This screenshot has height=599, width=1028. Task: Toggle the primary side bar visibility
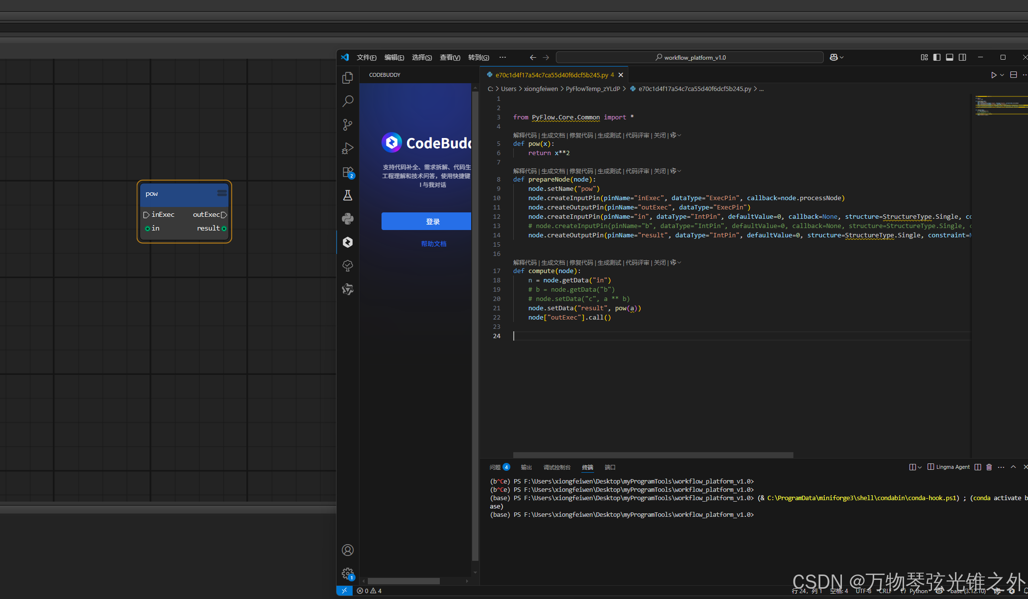(x=937, y=57)
